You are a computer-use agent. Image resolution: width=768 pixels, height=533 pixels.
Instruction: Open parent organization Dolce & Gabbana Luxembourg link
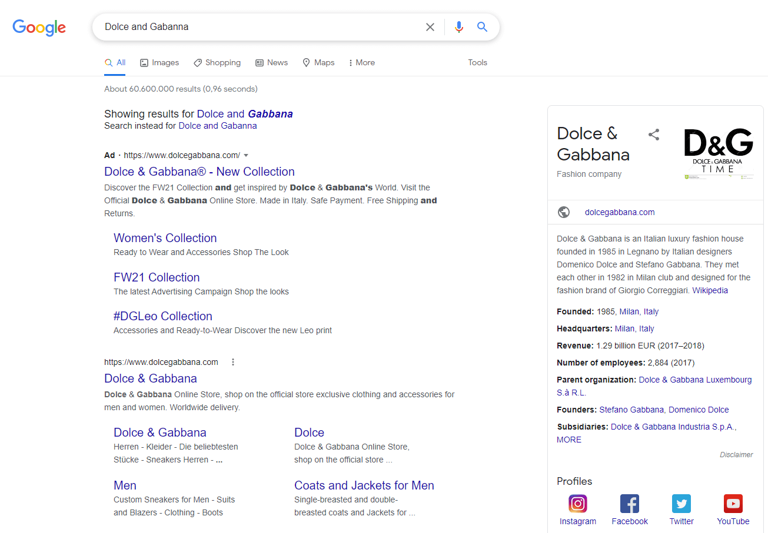[x=695, y=380]
